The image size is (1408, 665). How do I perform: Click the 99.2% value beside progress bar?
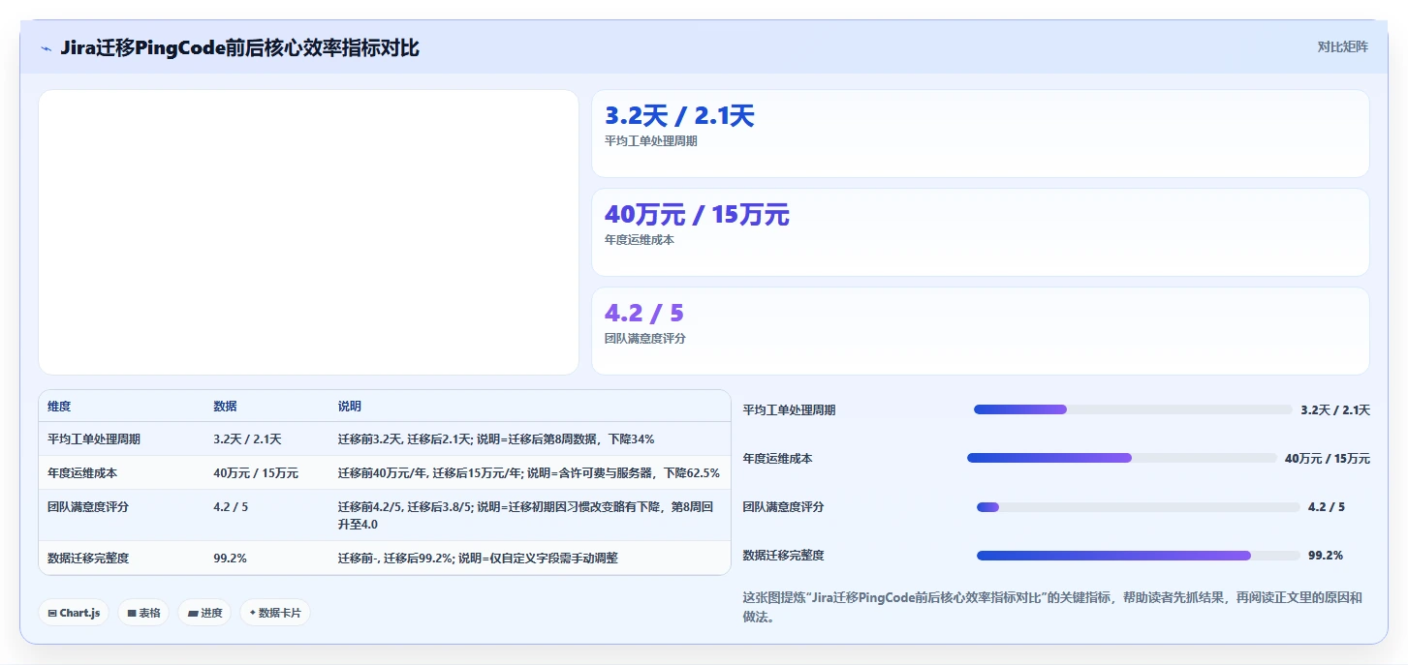click(x=1326, y=556)
